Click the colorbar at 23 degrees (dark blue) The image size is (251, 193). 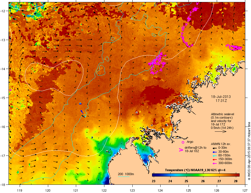click(154, 175)
